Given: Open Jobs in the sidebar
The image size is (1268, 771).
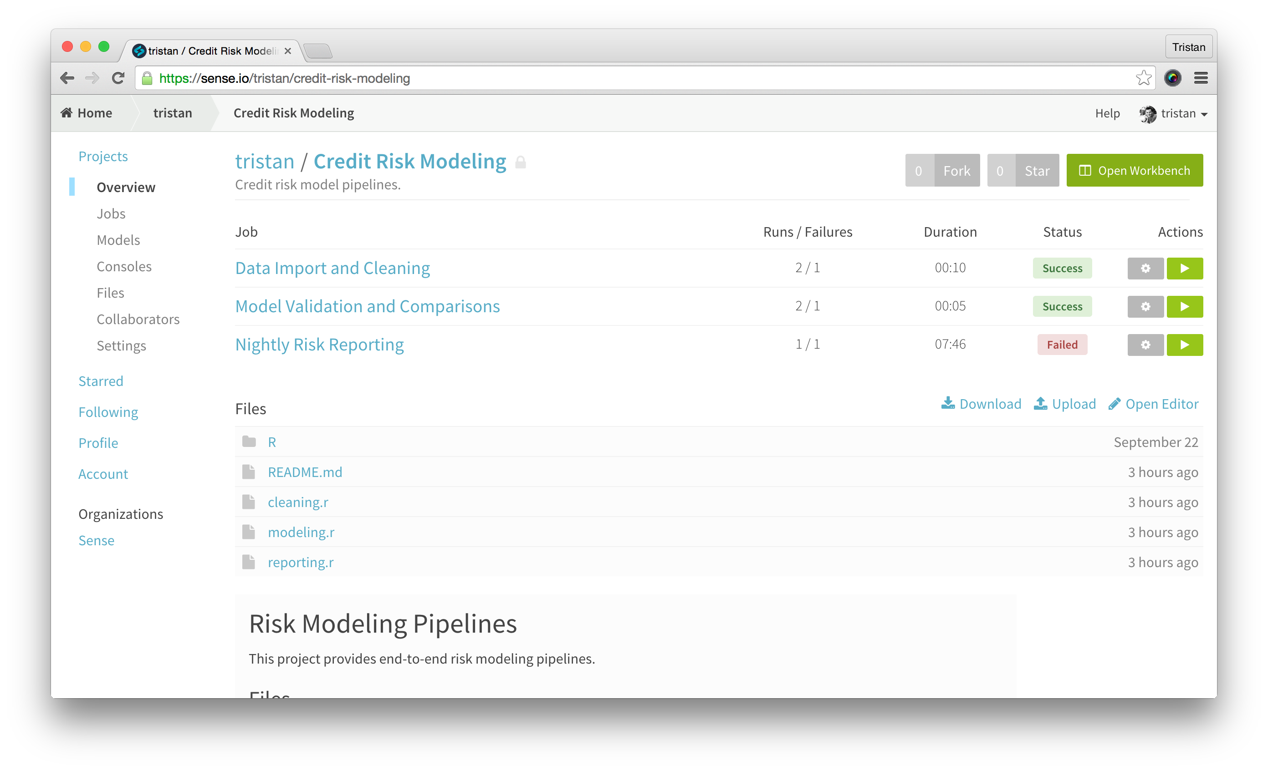Looking at the screenshot, I should coord(111,213).
